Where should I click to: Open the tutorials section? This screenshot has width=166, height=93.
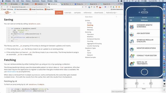point(68,13)
